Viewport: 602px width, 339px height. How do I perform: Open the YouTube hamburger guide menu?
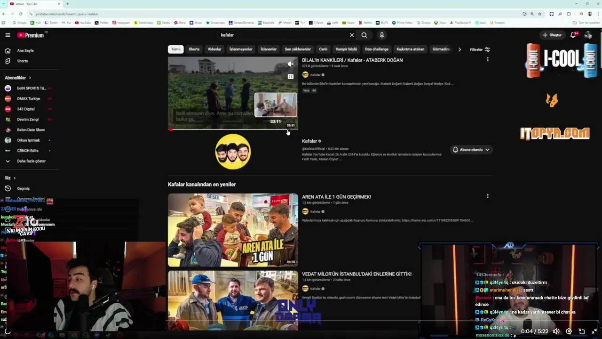[8, 35]
